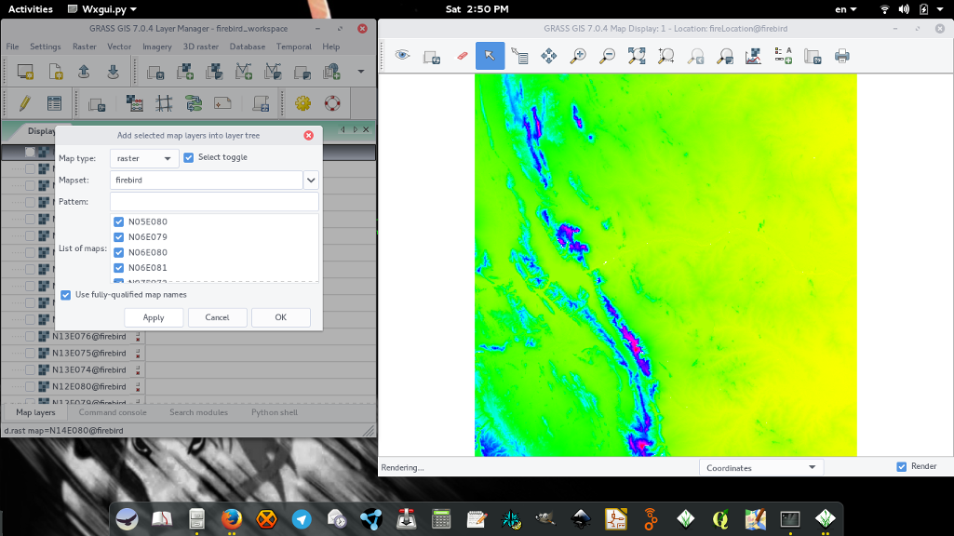The height and width of the screenshot is (536, 954).
Task: Click the Pattern text field
Action: coord(214,202)
